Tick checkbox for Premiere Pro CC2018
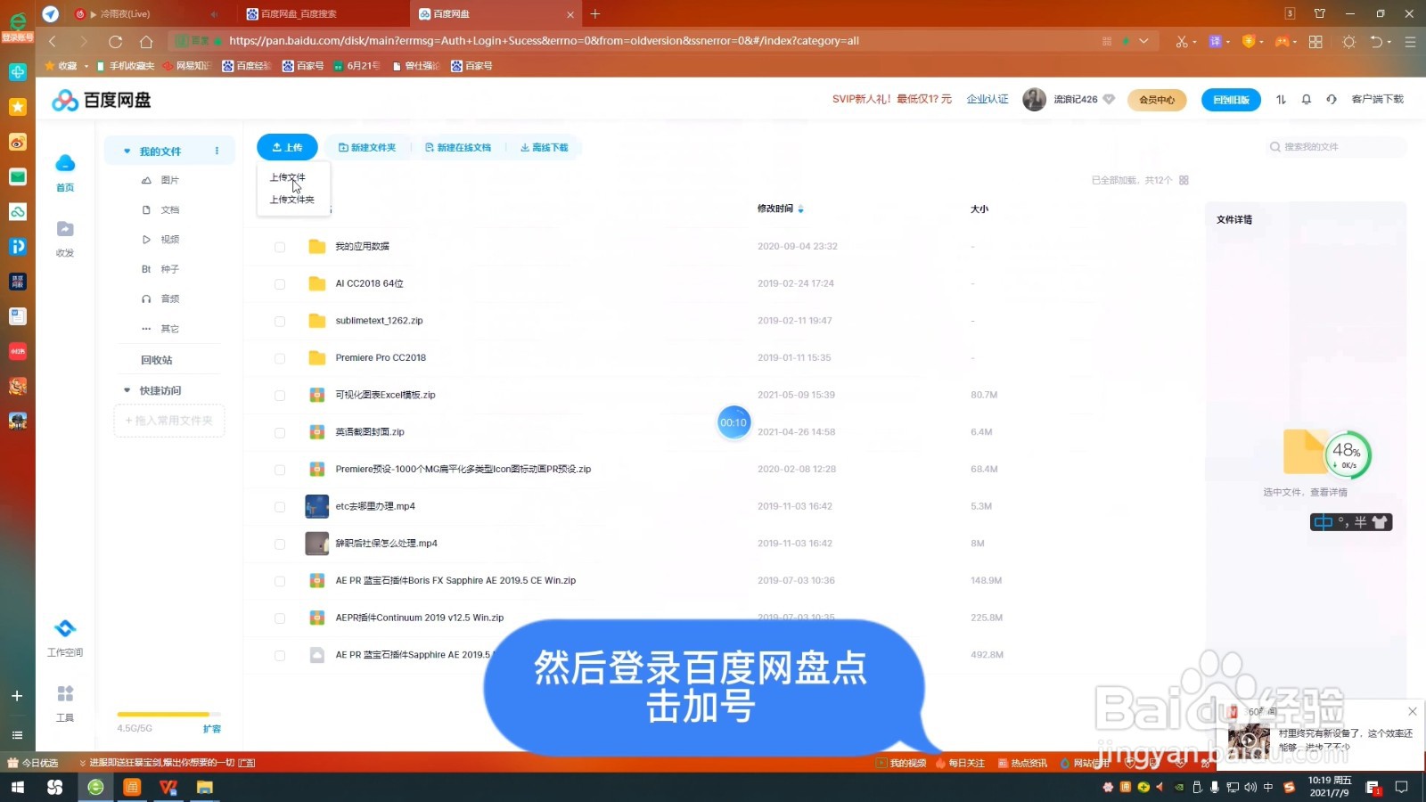This screenshot has height=802, width=1426. tap(280, 358)
